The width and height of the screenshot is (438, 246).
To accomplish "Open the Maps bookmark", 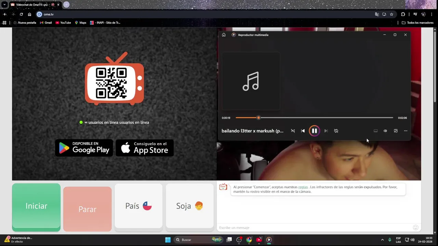I will coord(81,23).
